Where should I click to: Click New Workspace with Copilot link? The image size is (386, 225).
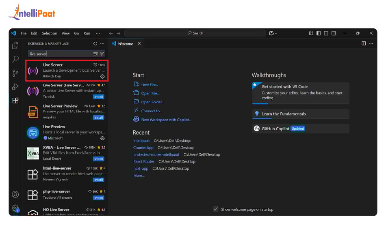(x=166, y=120)
